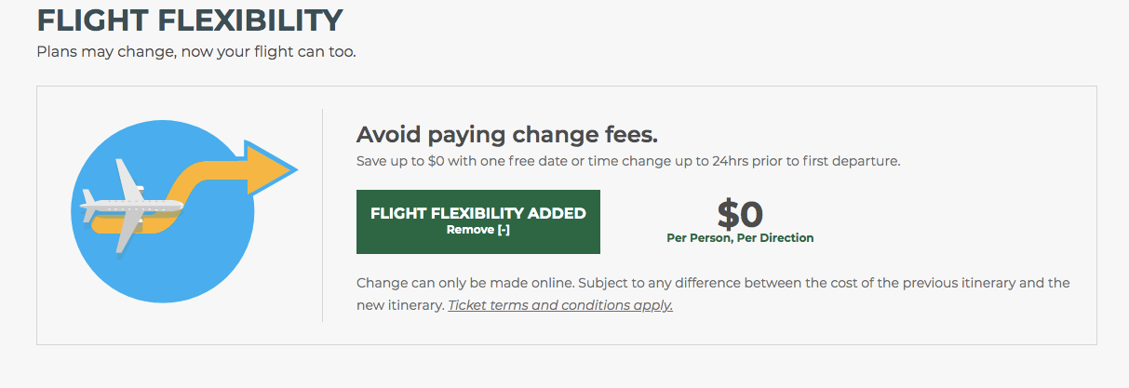Click the Avoid paying change fees heading
The height and width of the screenshot is (388, 1129).
(507, 135)
